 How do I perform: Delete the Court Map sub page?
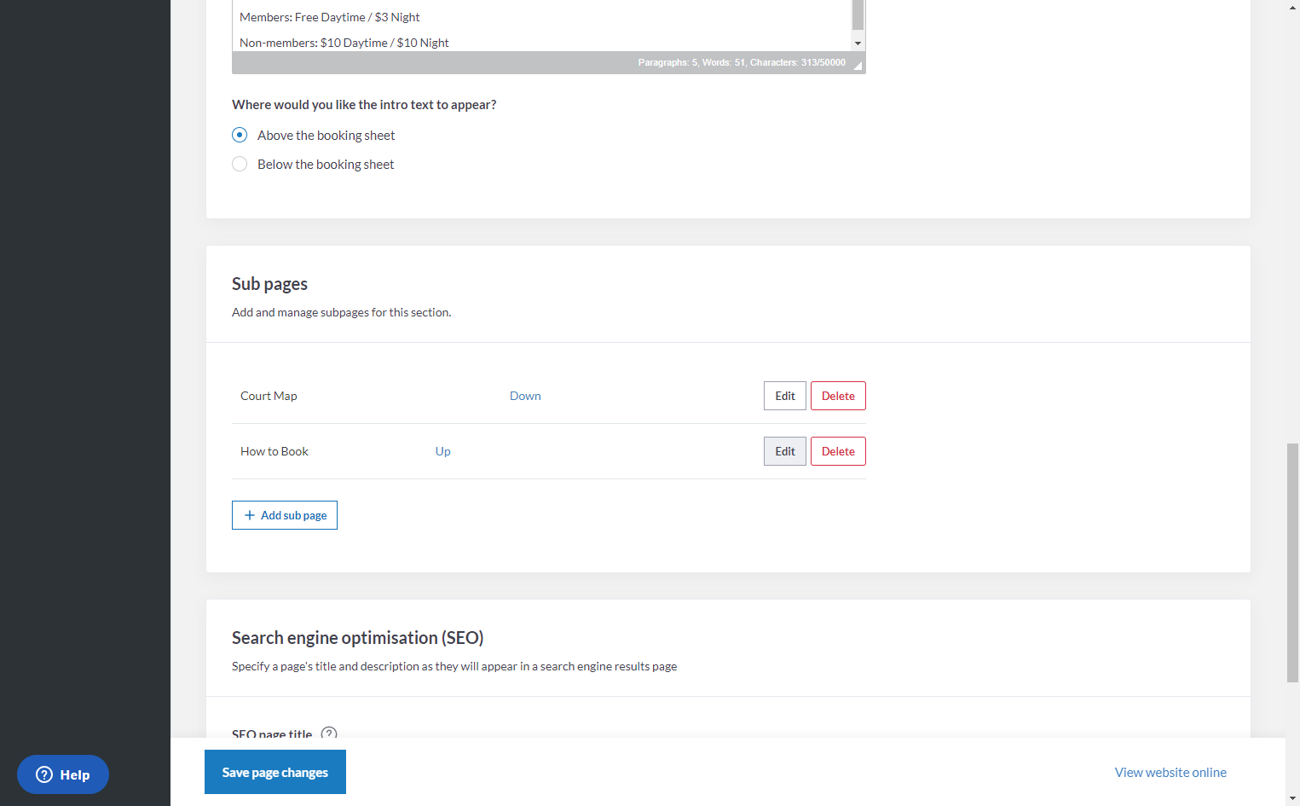(838, 396)
